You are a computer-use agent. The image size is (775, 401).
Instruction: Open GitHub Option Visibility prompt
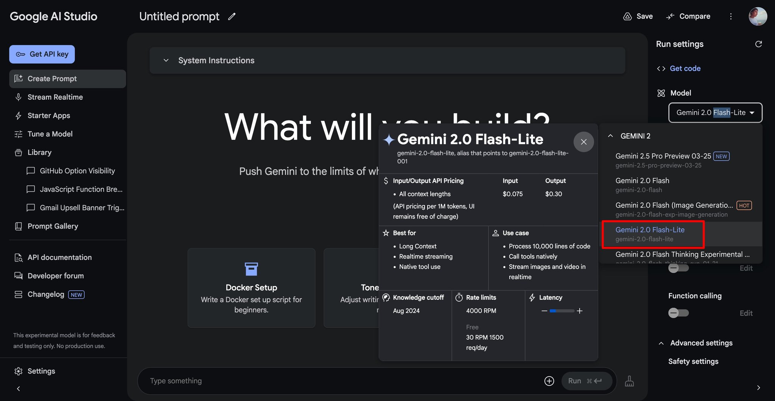77,171
